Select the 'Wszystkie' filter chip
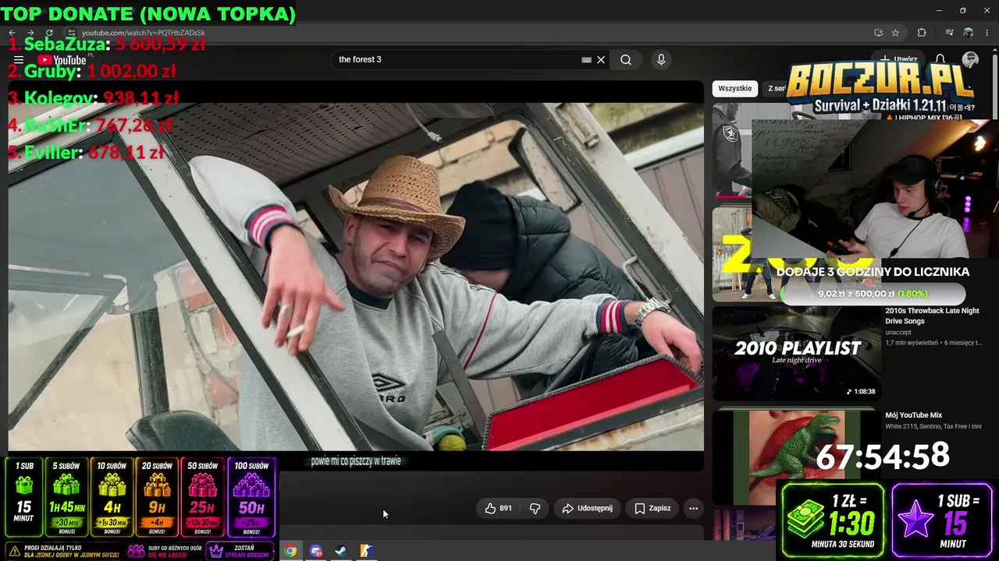 [x=734, y=88]
